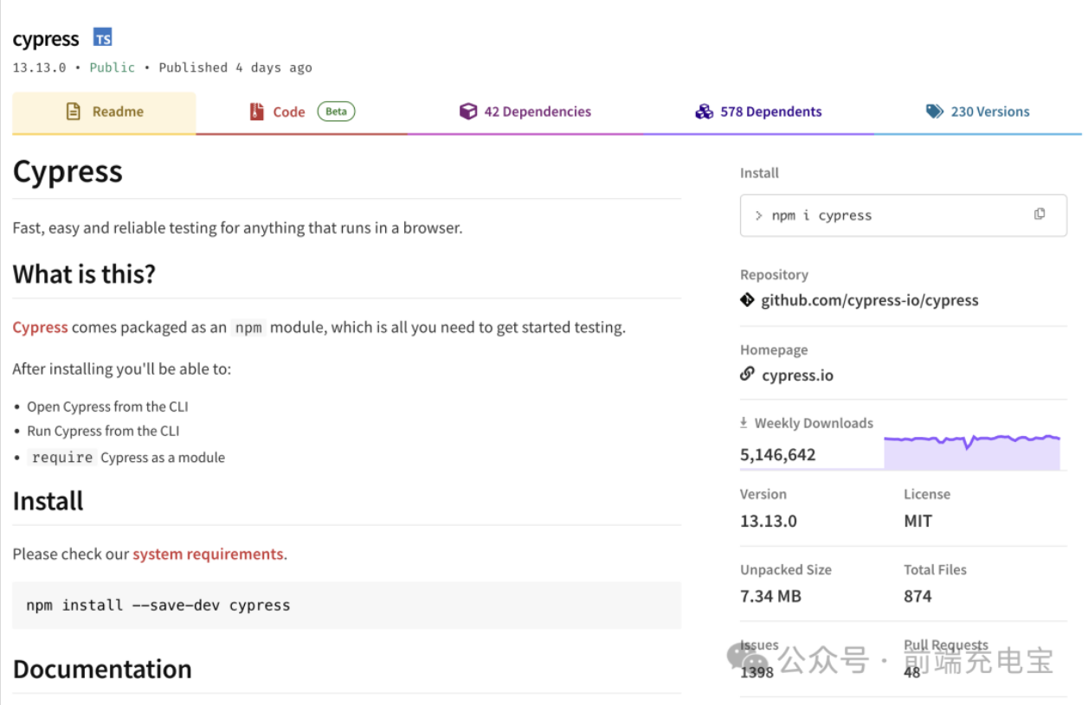The width and height of the screenshot is (1088, 705).
Task: Click the weekly downloads sparkline chart
Action: click(972, 452)
